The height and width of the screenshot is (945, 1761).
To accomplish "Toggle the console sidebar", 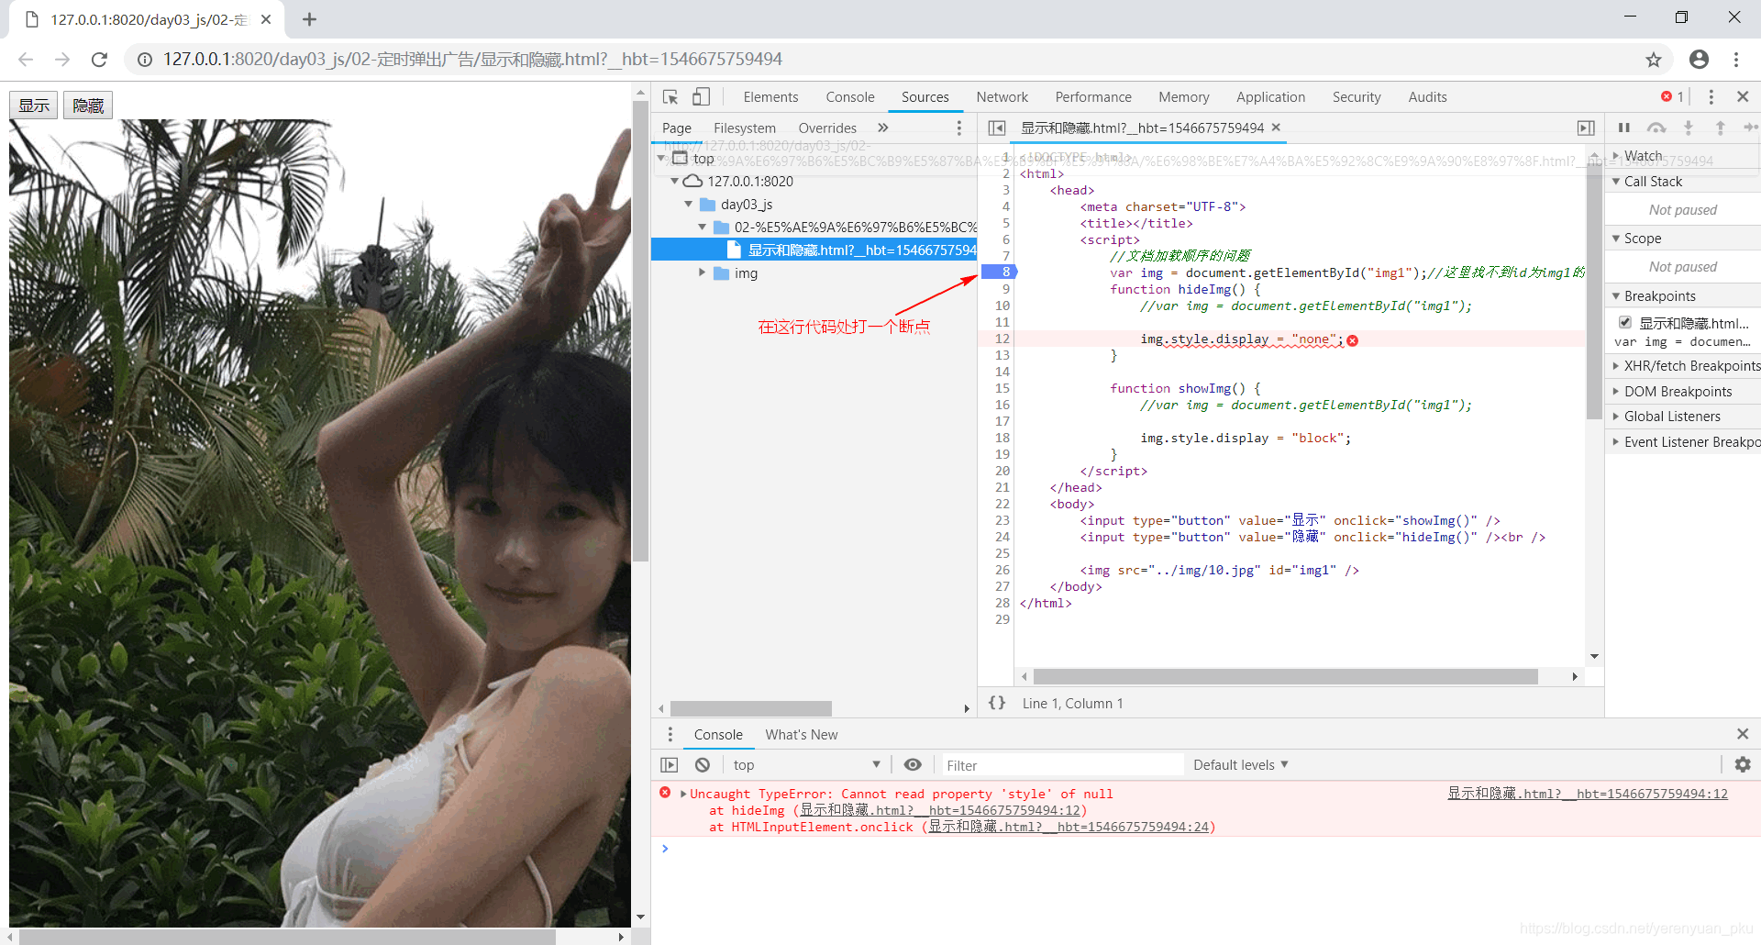I will tap(670, 764).
